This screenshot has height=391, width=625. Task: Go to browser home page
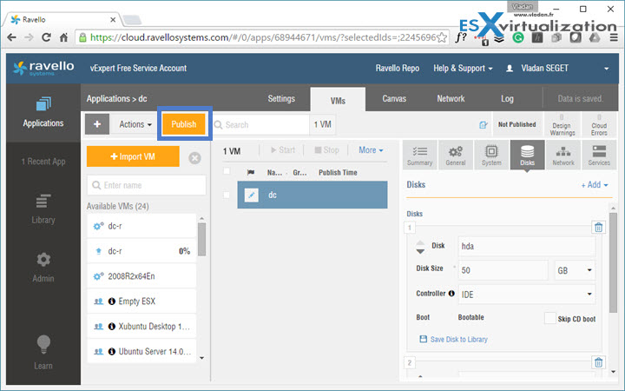coord(63,37)
